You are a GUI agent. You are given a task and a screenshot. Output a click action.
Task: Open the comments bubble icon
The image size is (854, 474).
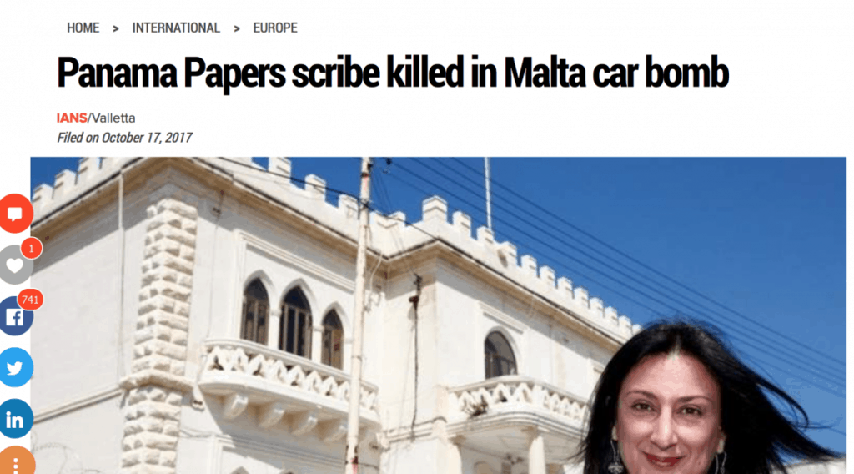[x=15, y=214]
